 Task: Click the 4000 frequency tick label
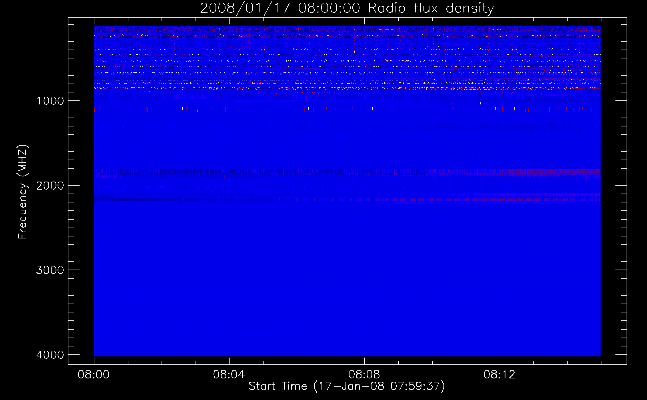click(x=50, y=355)
